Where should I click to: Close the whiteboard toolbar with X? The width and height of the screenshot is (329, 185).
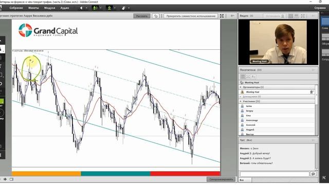point(1,155)
